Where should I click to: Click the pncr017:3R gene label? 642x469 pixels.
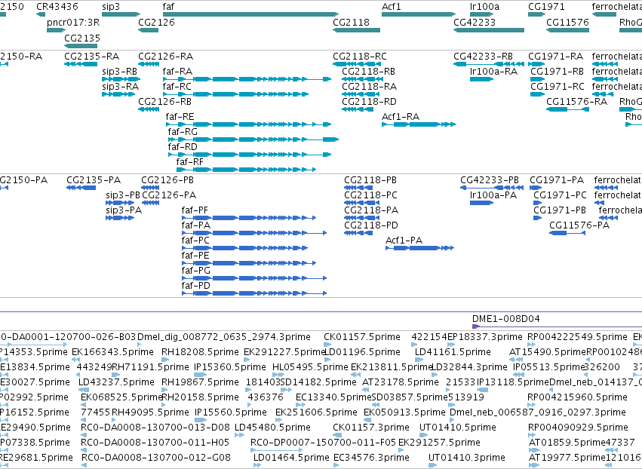tap(73, 22)
